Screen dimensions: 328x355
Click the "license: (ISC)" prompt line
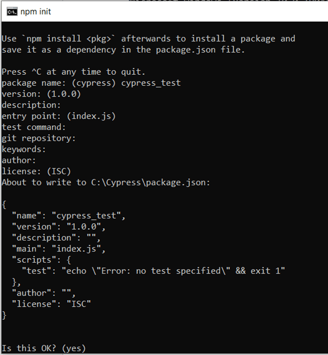[x=36, y=171]
